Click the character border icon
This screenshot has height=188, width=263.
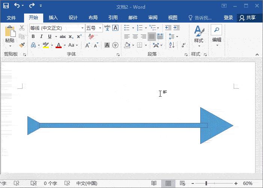pos(115,28)
